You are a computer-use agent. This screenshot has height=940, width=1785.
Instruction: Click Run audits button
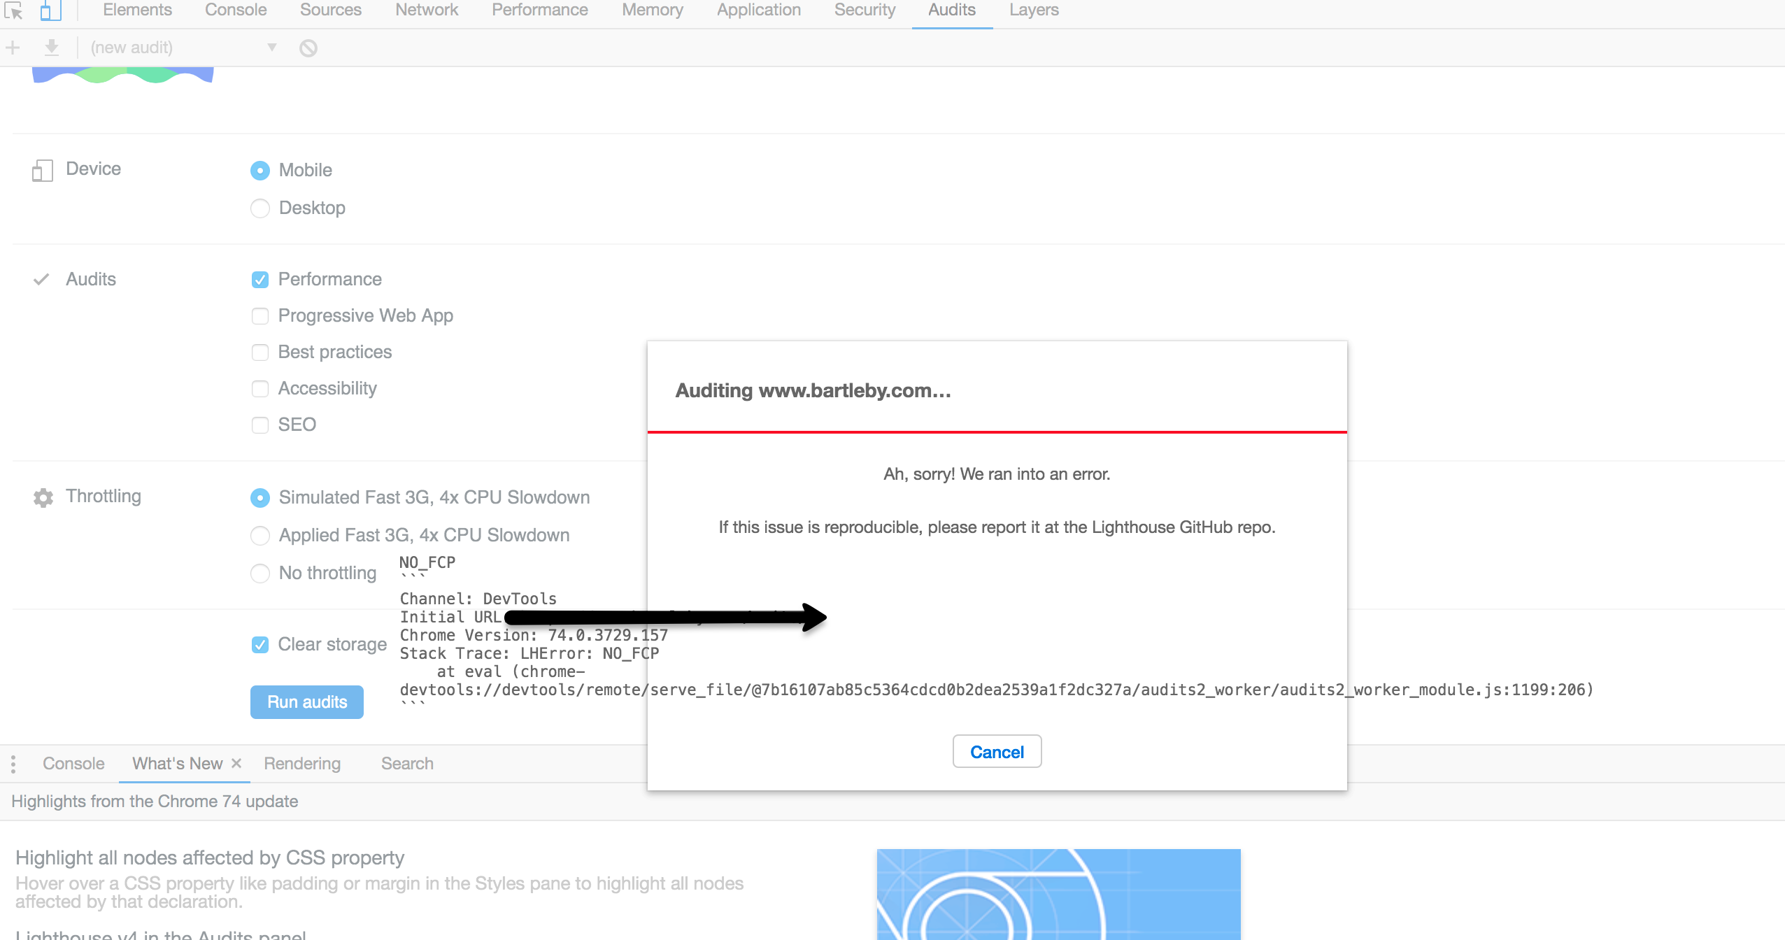pos(307,702)
